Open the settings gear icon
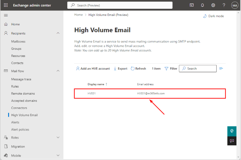 pyautogui.click(x=213, y=5)
